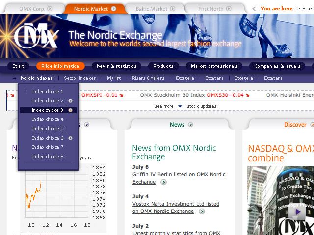Click the arrow icon on Baltic Market tab
Screen dimensions: 314x235
pos(173,9)
